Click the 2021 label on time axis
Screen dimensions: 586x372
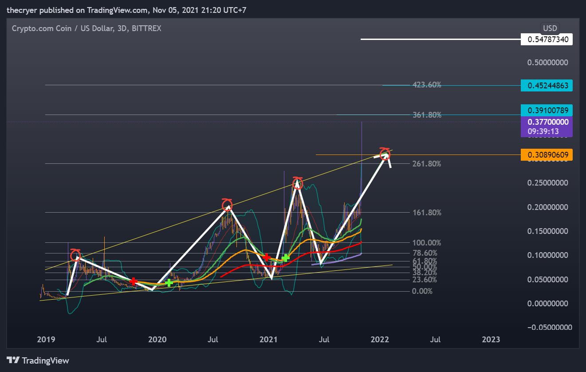[x=268, y=340]
